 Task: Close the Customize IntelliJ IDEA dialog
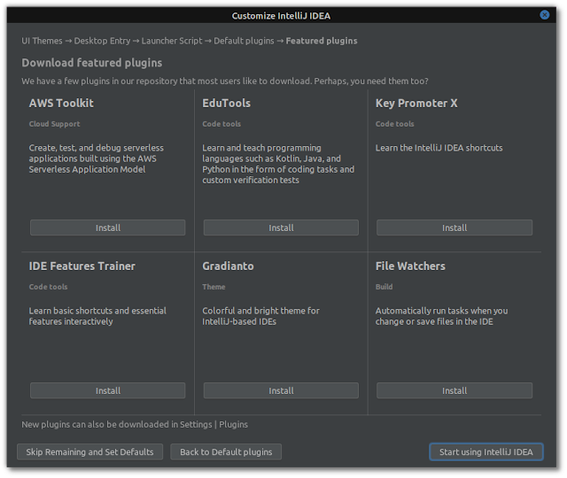(x=544, y=15)
